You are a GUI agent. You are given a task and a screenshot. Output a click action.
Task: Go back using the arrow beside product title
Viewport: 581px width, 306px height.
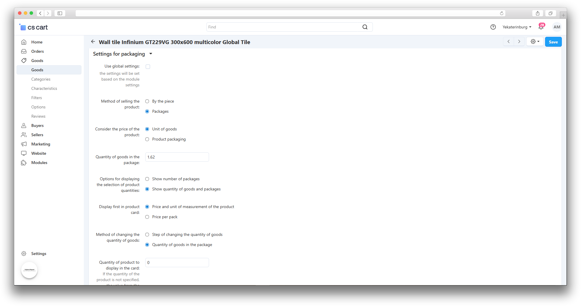click(93, 42)
